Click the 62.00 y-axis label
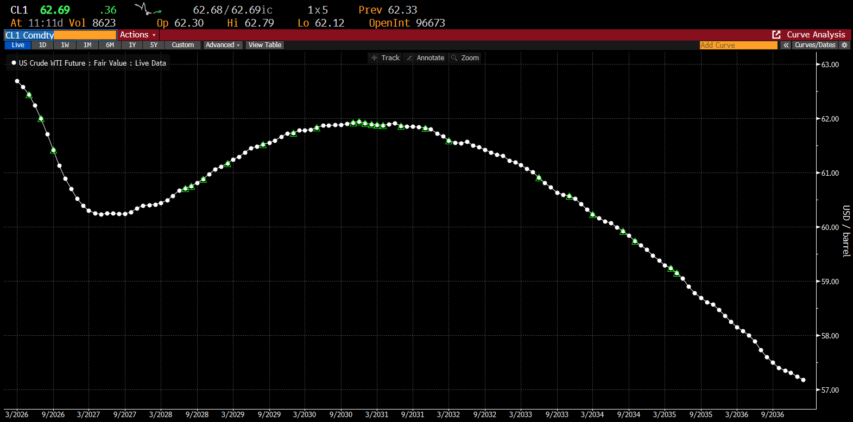Image resolution: width=853 pixels, height=422 pixels. [830, 119]
